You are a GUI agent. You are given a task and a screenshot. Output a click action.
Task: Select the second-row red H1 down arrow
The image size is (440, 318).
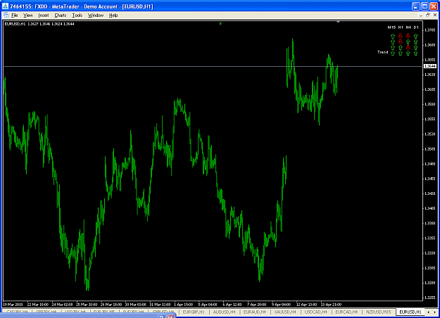[401, 42]
